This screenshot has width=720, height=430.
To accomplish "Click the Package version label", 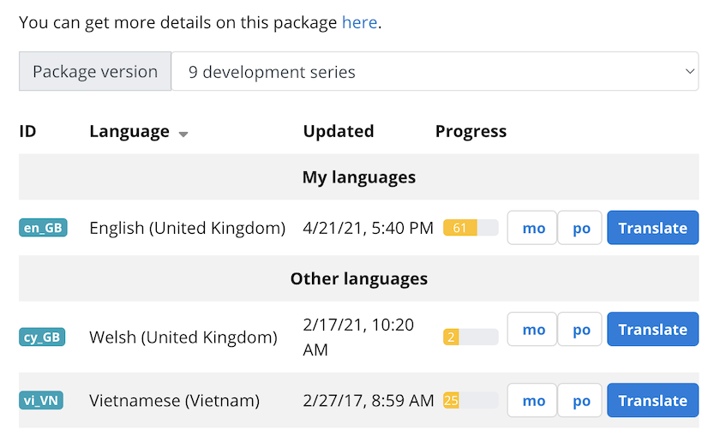I will (x=95, y=72).
